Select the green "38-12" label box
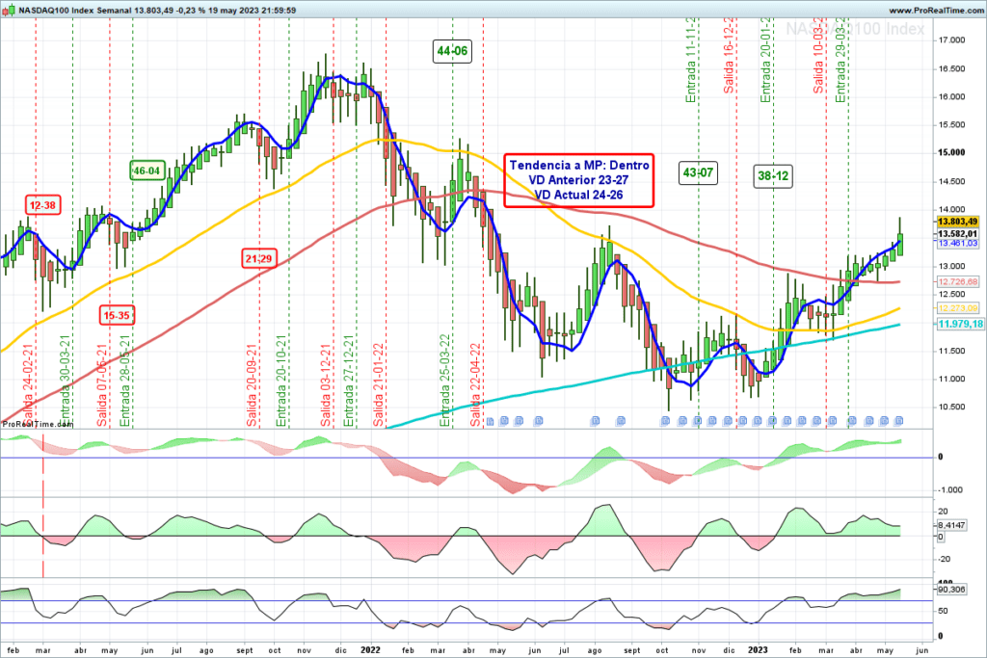Viewport: 987px width, 658px height. [773, 175]
